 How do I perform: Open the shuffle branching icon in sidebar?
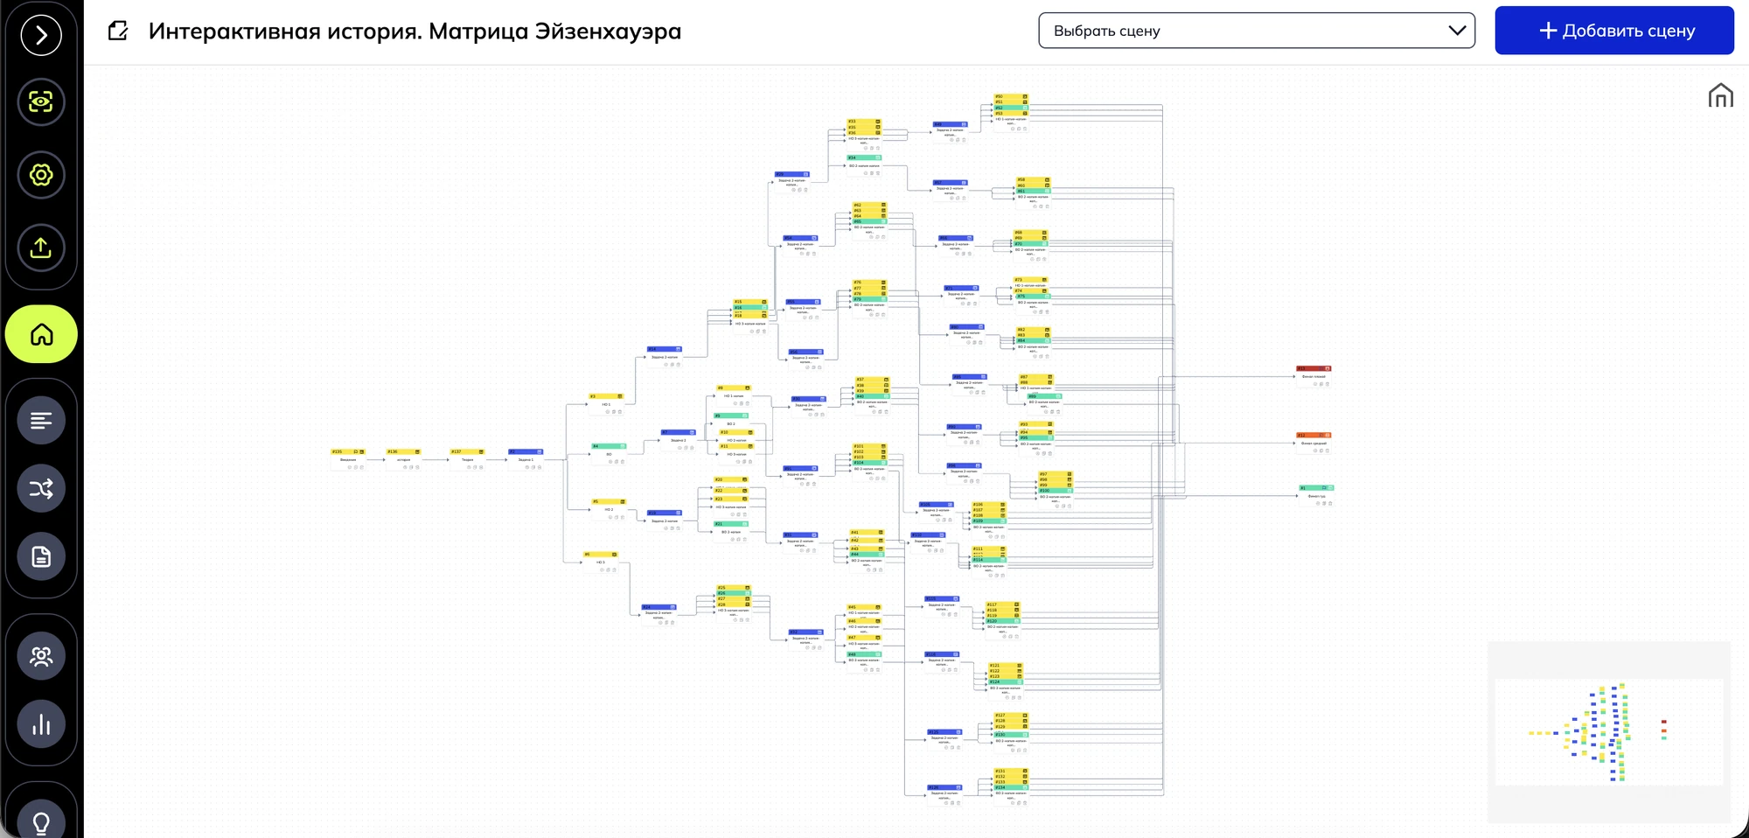pos(41,488)
